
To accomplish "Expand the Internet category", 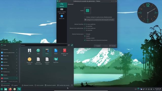I will tap(9, 62).
